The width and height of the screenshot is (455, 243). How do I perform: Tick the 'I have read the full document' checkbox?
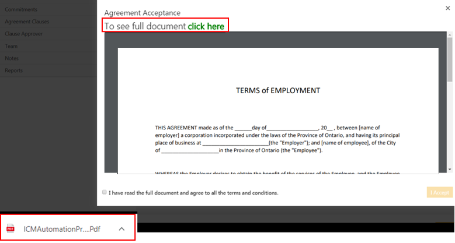point(105,192)
